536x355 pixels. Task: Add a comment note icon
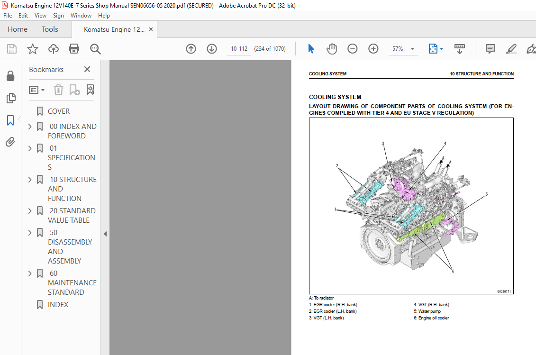[490, 49]
